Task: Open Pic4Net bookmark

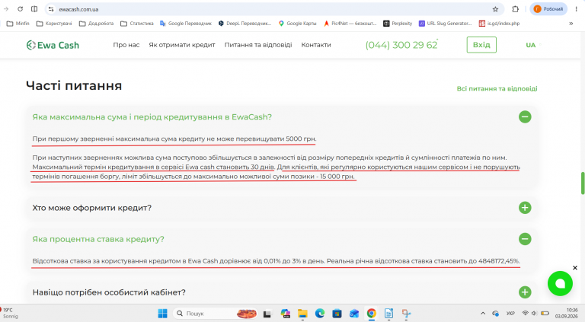Action: pos(350,23)
